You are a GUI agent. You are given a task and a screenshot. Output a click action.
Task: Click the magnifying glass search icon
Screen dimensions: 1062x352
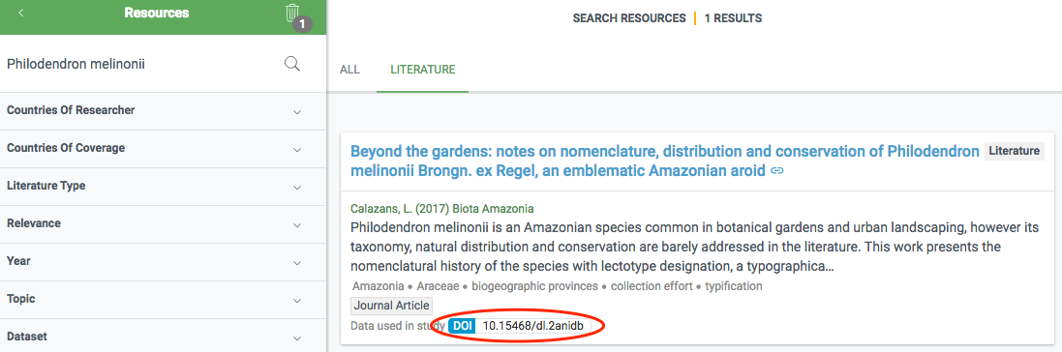pos(292,64)
